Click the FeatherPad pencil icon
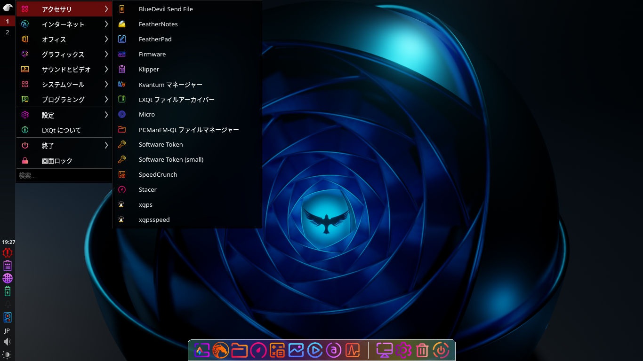 point(122,39)
